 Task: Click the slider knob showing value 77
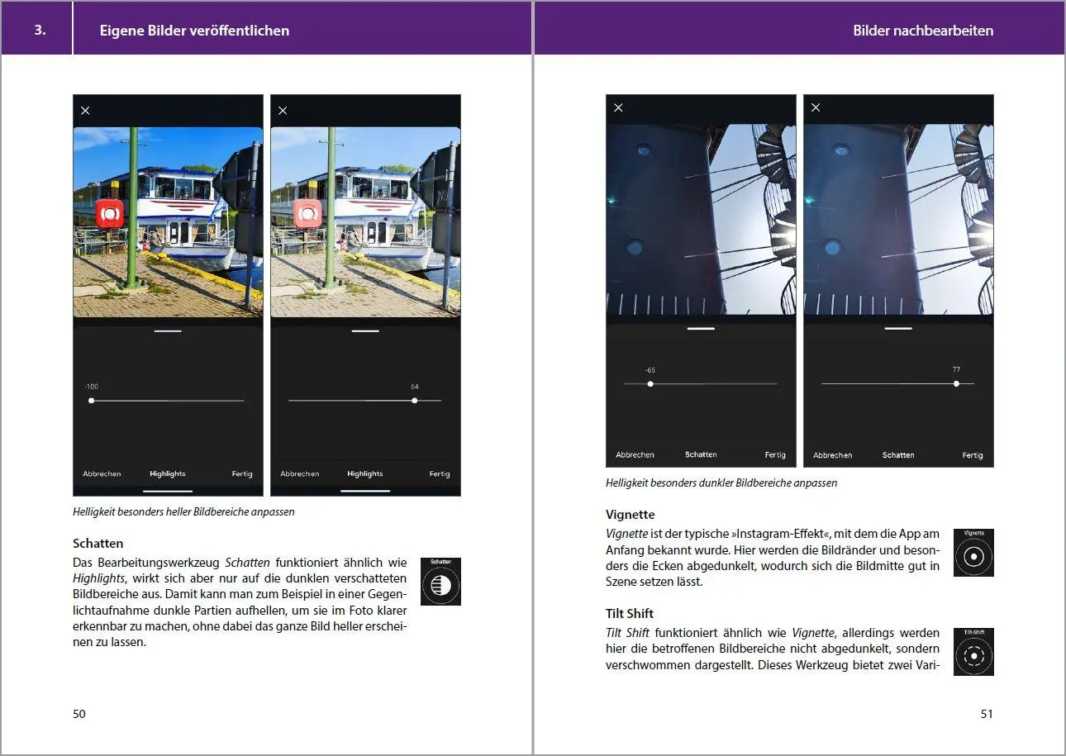(x=956, y=384)
